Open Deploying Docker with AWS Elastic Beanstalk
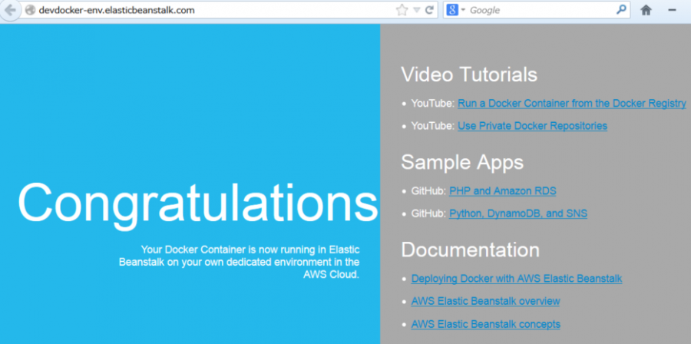This screenshot has width=691, height=344. pyautogui.click(x=517, y=279)
